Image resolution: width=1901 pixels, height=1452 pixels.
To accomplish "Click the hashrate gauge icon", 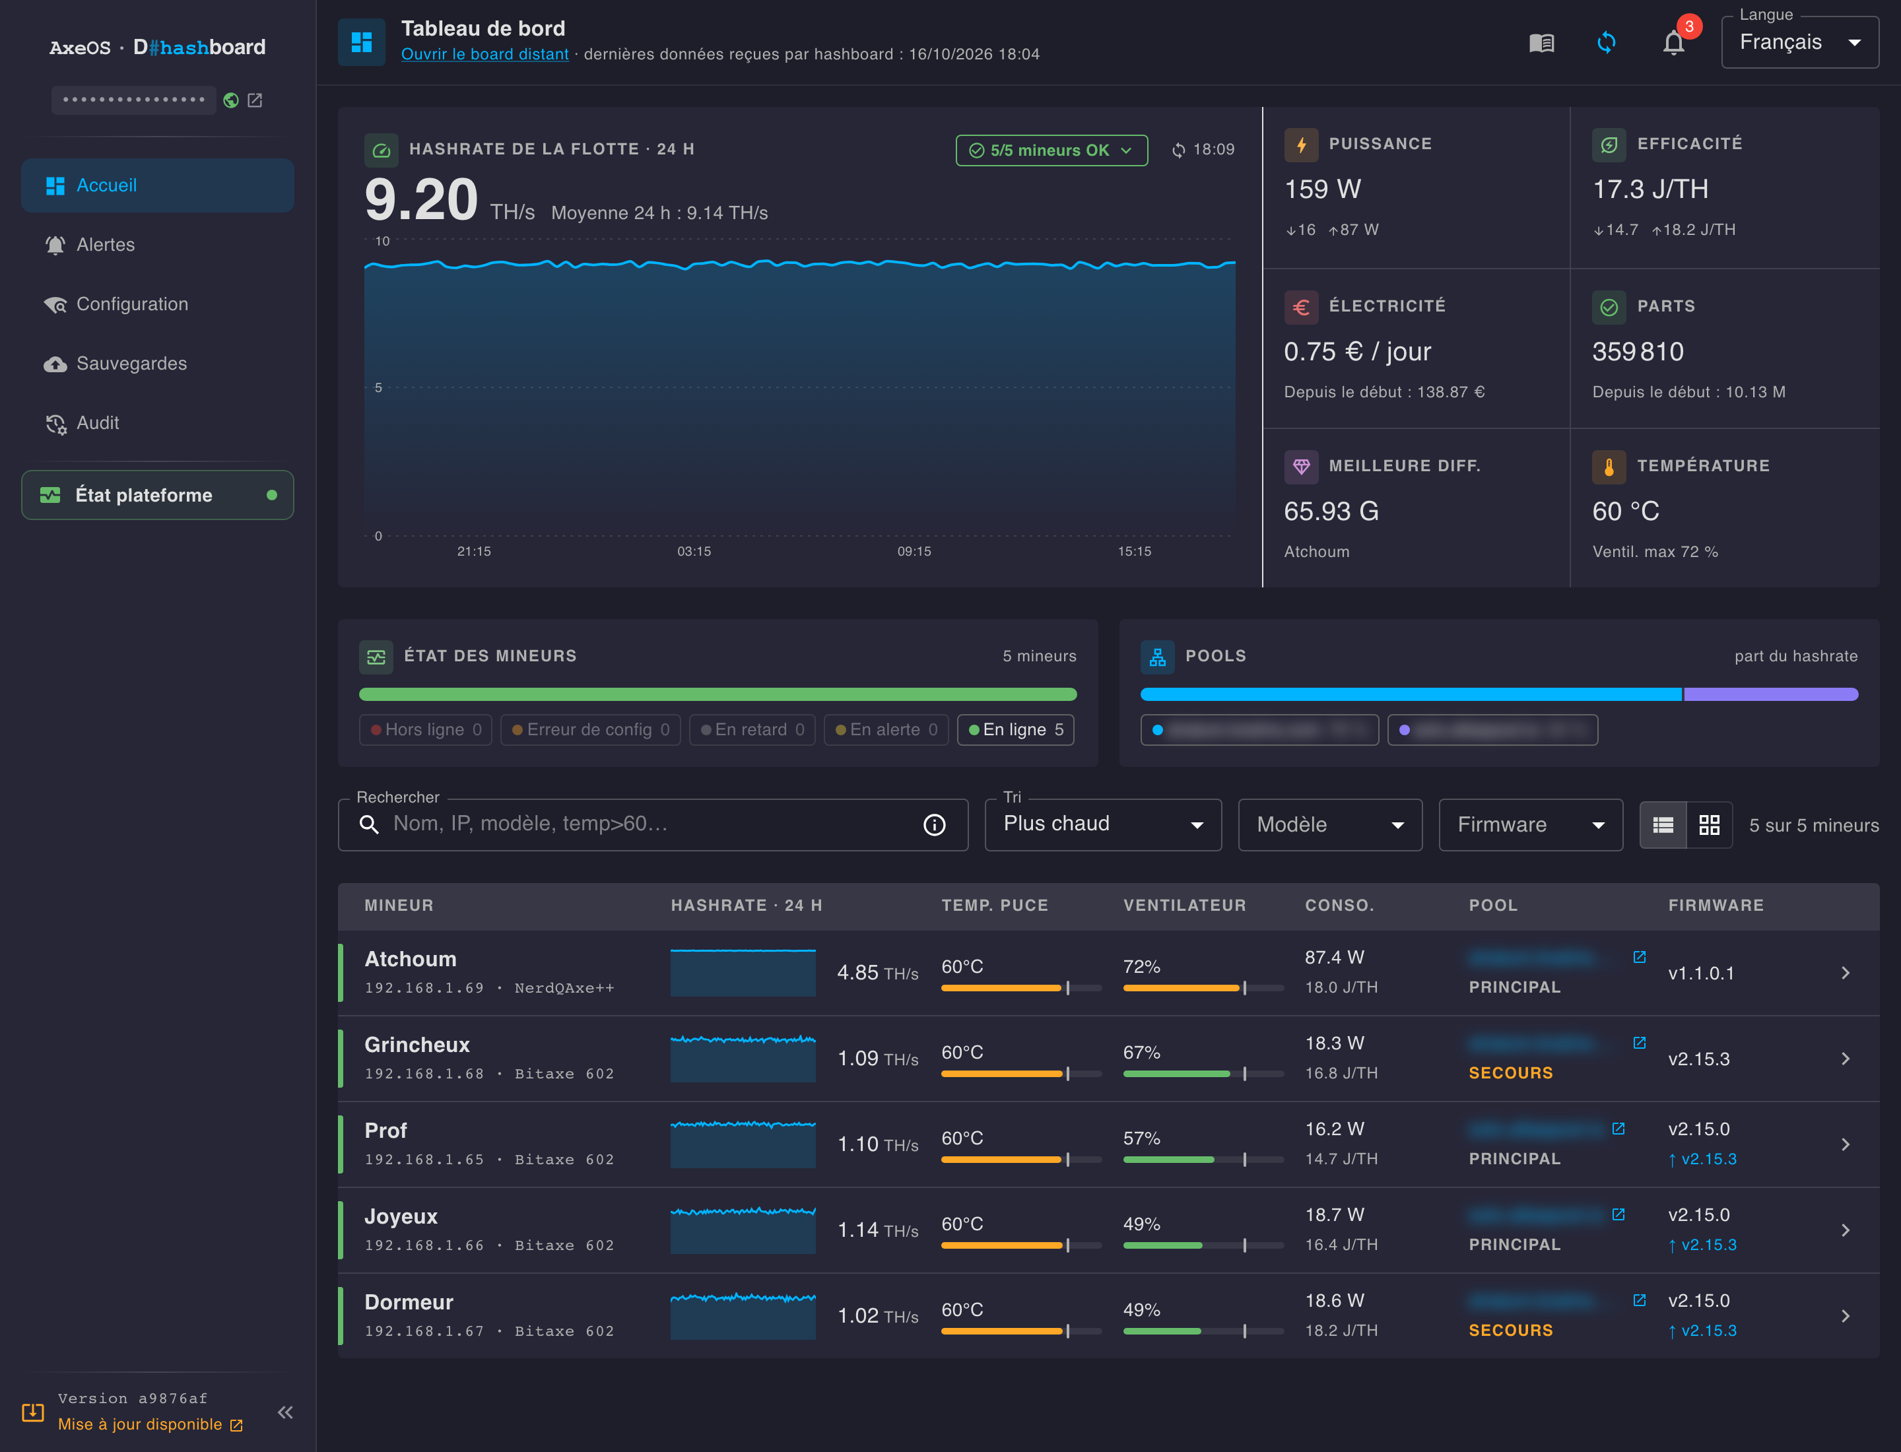I will (x=382, y=150).
